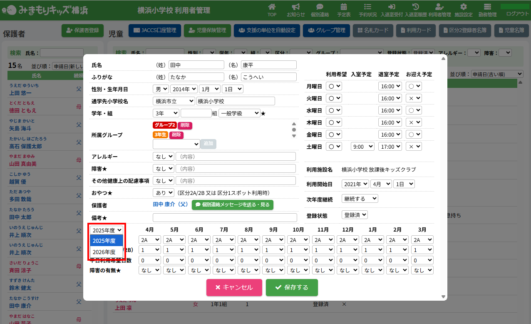Delete グループ2 with its 削除 button
This screenshot has height=324, width=531.
coord(185,125)
